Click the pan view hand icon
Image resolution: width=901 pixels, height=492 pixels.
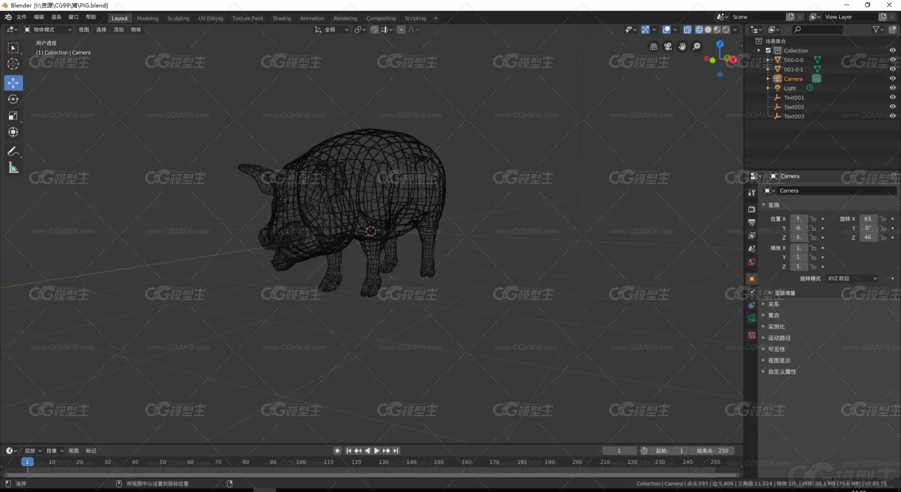click(x=683, y=47)
